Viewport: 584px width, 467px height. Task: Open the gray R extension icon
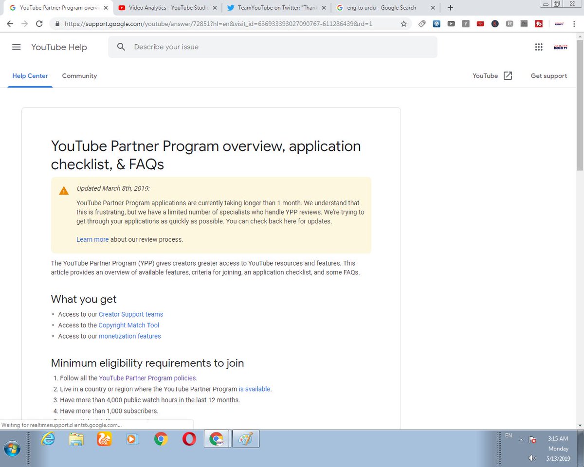pos(510,23)
